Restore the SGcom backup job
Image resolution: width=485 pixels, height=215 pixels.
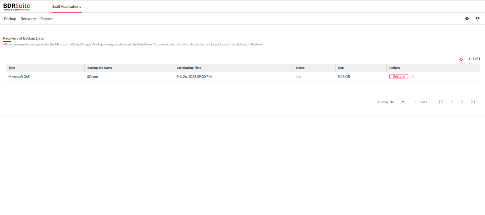click(x=399, y=76)
